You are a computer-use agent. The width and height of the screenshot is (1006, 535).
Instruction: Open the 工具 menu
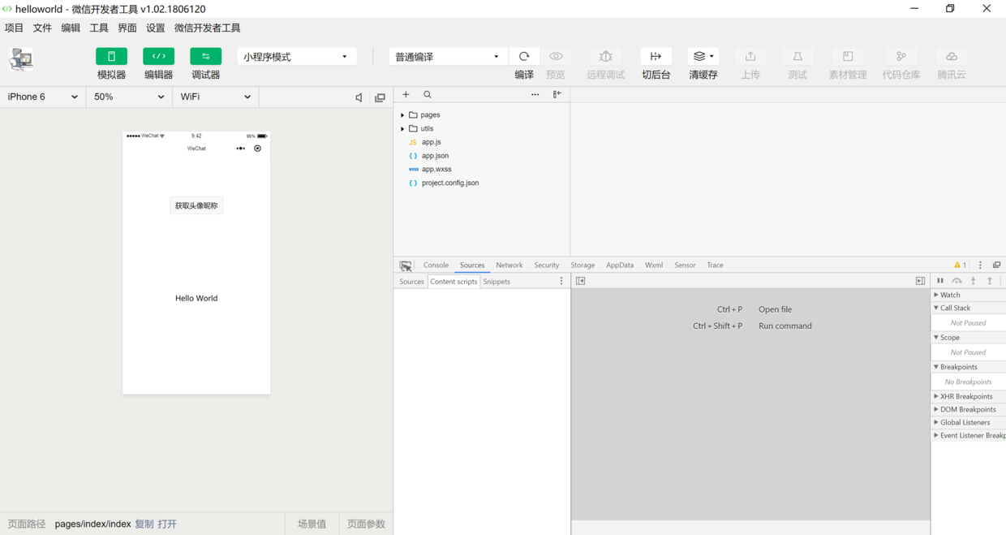click(99, 28)
